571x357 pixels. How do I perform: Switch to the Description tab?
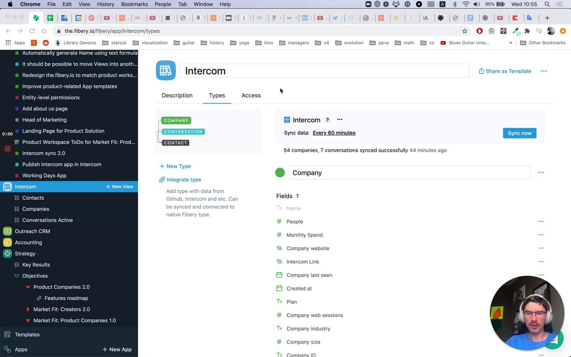click(177, 95)
